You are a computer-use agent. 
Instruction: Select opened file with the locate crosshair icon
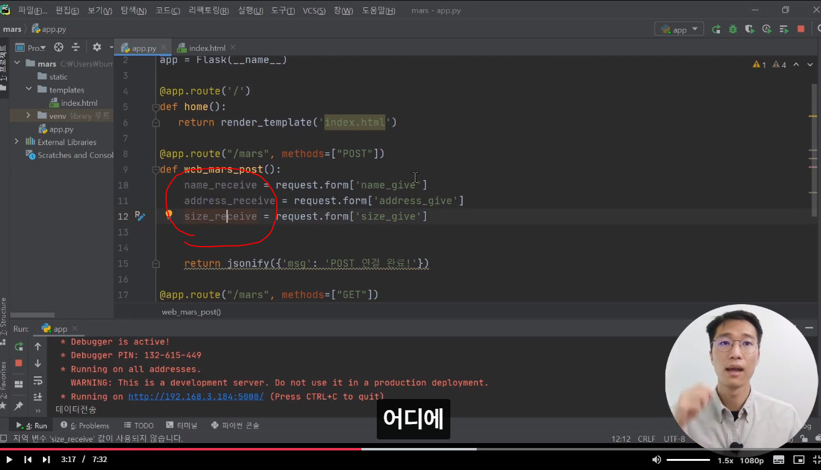tap(59, 47)
